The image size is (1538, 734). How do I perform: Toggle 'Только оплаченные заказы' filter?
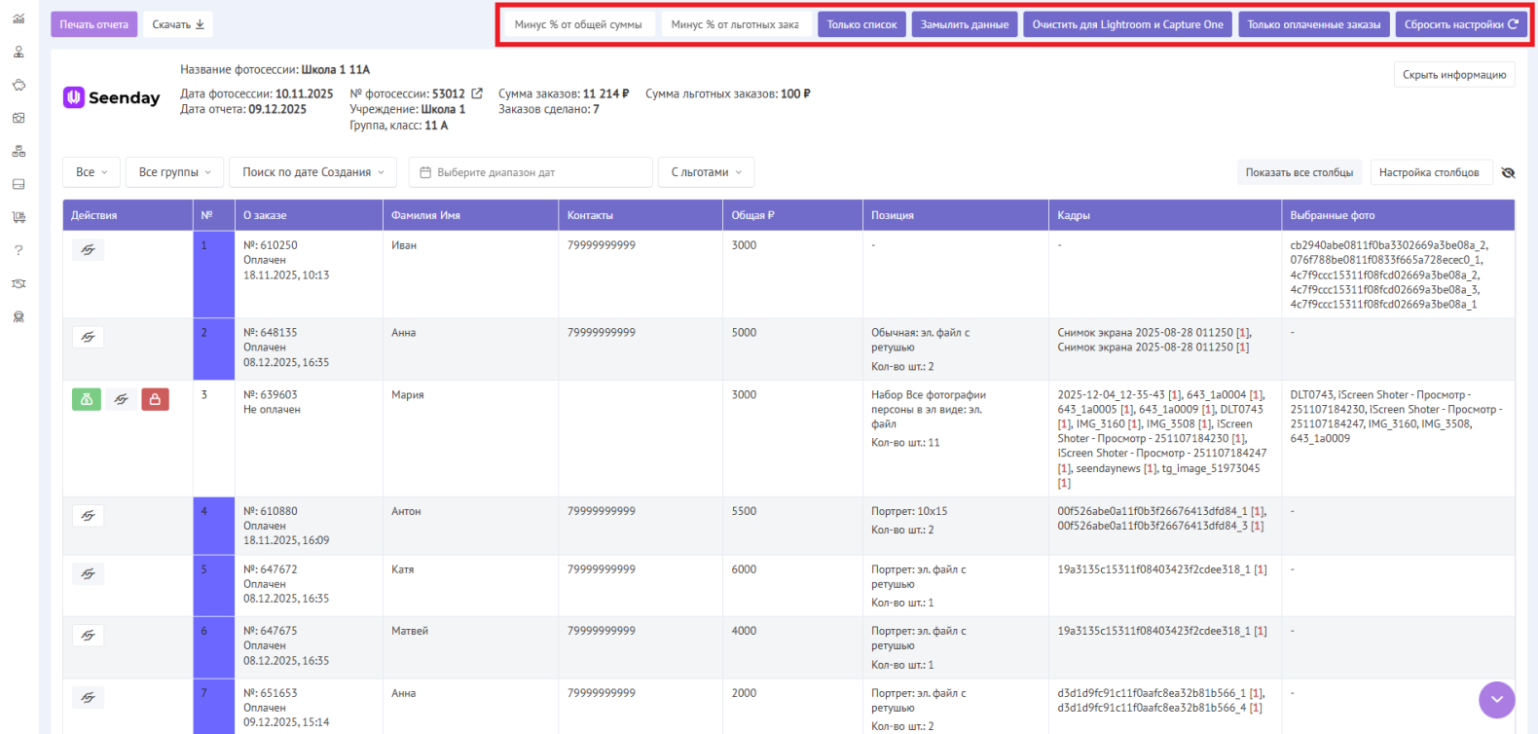pyautogui.click(x=1313, y=24)
